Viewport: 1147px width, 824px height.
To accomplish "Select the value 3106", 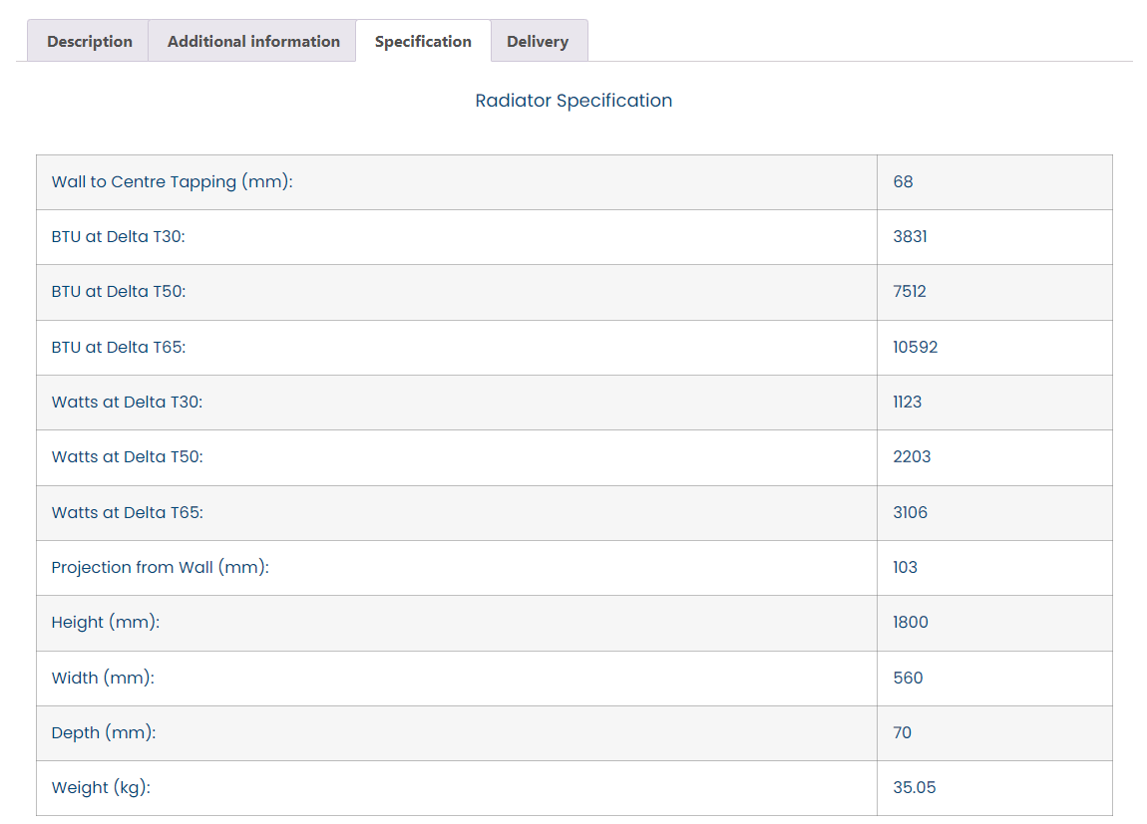I will (x=910, y=512).
